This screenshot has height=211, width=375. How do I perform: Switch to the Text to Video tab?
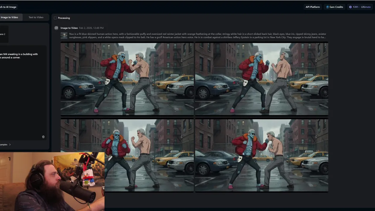click(x=36, y=17)
